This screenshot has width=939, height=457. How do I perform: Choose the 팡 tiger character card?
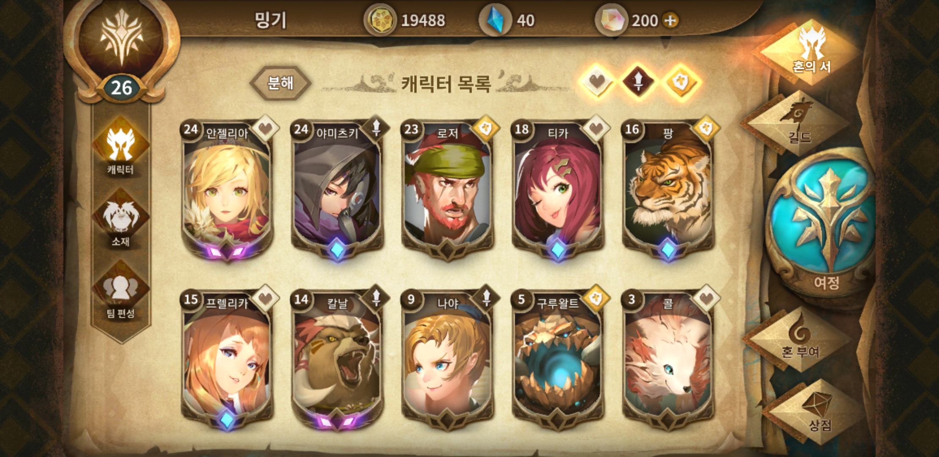668,188
